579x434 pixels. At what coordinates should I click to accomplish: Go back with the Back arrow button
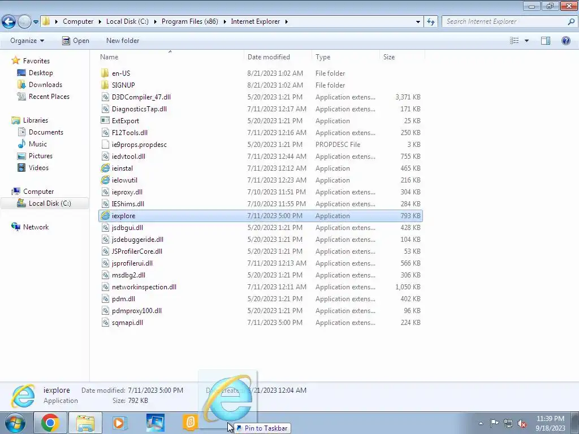[x=9, y=21]
